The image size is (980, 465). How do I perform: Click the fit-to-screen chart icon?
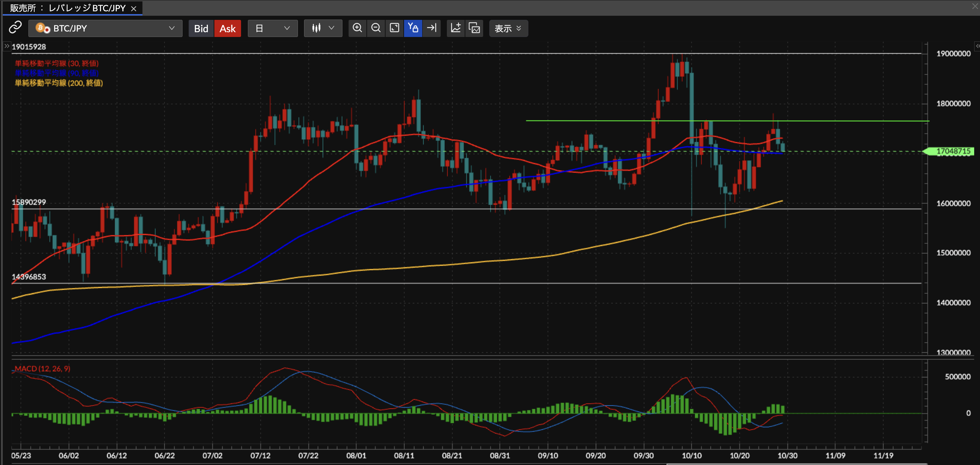(394, 28)
